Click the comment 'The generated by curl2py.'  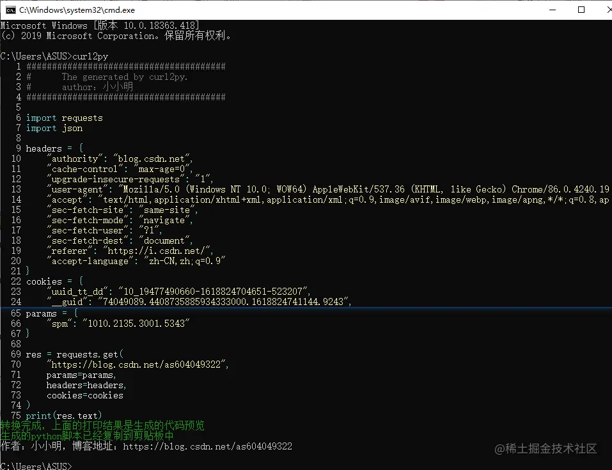point(125,77)
